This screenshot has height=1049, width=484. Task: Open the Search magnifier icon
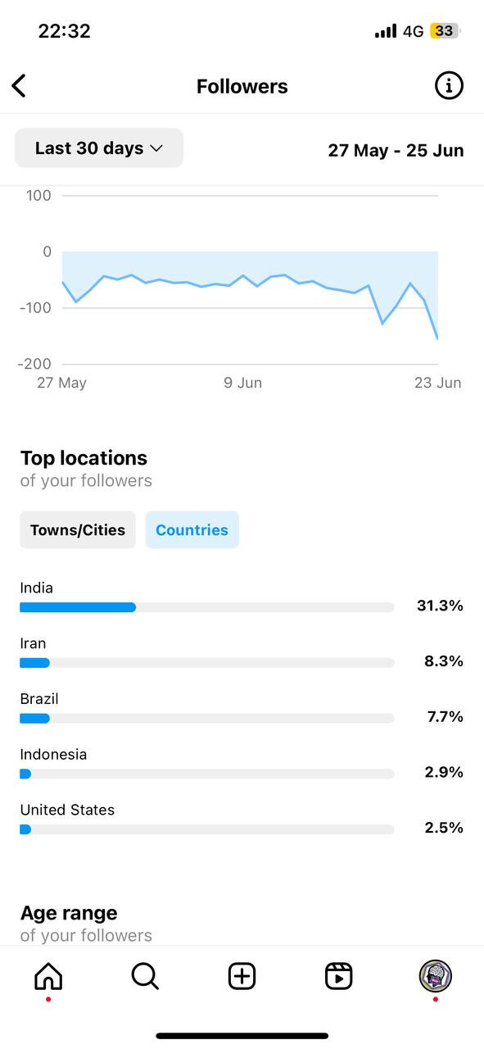pos(145,976)
